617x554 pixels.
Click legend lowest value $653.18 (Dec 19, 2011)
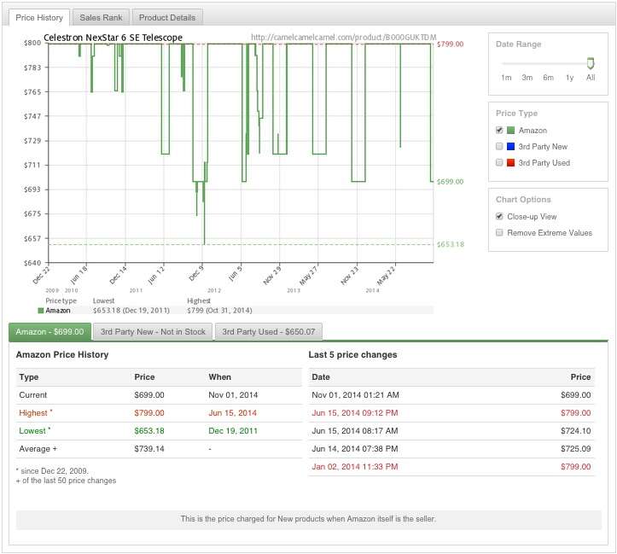(131, 311)
